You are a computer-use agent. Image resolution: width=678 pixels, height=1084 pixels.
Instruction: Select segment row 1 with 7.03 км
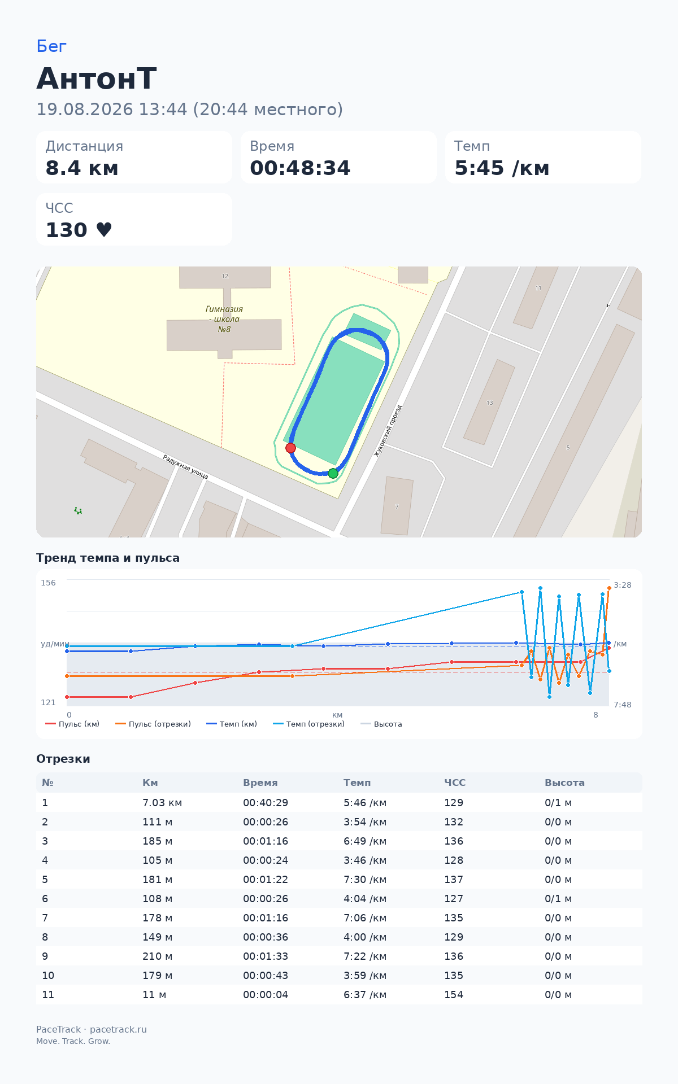[339, 802]
